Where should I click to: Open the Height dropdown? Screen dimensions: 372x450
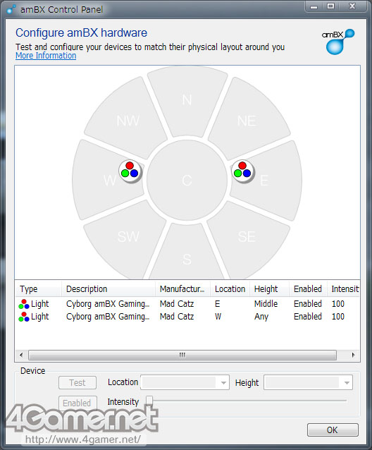point(308,382)
